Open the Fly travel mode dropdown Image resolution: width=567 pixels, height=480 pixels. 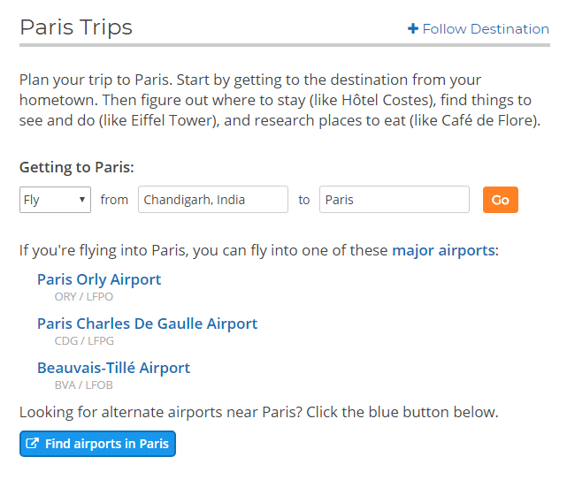pos(55,200)
